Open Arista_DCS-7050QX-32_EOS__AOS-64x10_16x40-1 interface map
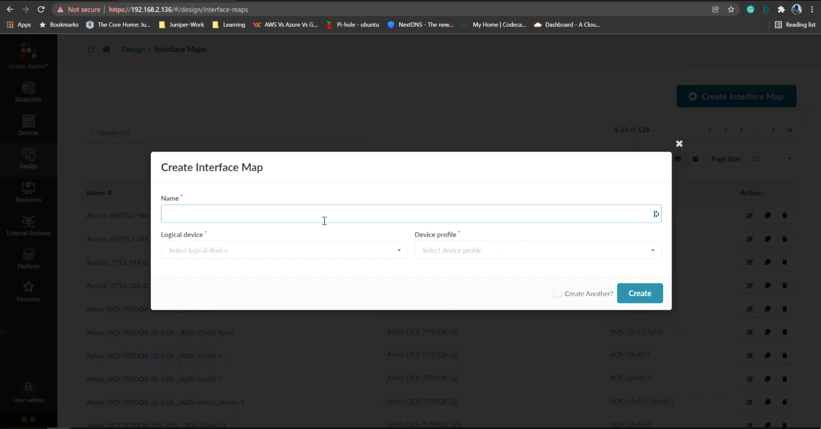 click(165, 403)
